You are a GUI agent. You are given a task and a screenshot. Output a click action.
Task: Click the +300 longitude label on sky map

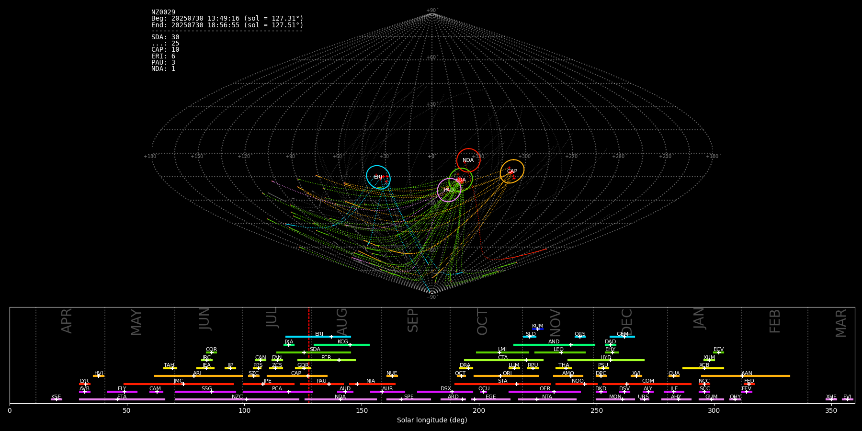coord(524,157)
